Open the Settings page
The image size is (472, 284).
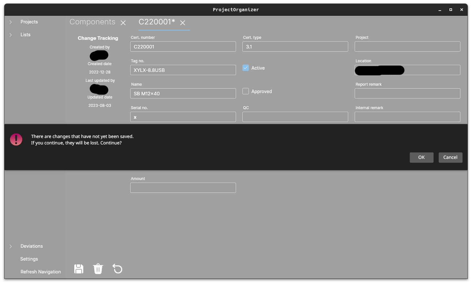point(29,259)
